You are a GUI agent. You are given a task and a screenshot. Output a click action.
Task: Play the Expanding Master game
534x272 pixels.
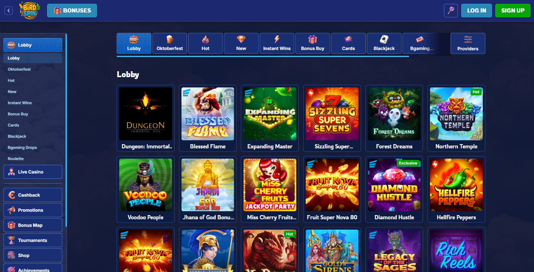(x=270, y=118)
